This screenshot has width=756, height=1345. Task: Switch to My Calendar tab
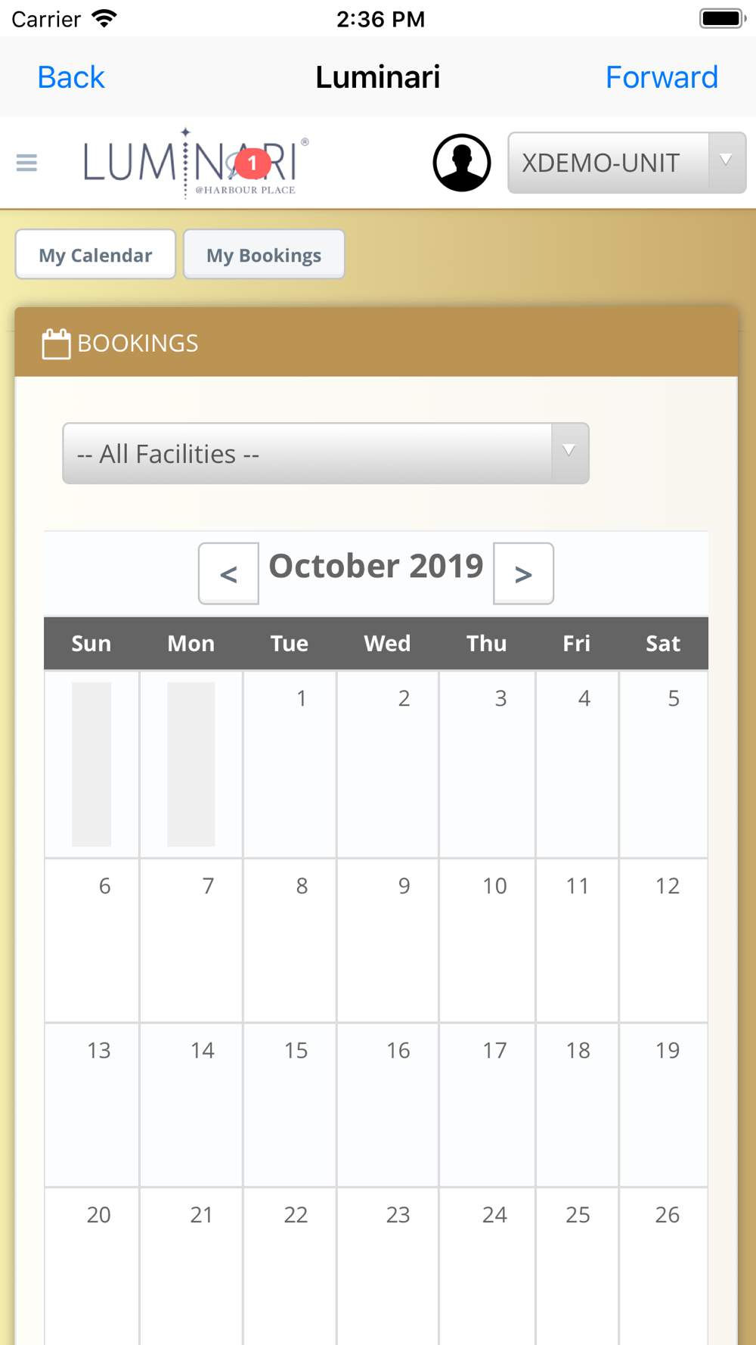coord(95,255)
